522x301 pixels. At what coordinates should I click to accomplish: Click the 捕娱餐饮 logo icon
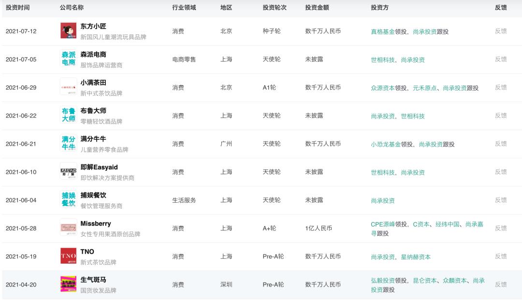pyautogui.click(x=68, y=199)
